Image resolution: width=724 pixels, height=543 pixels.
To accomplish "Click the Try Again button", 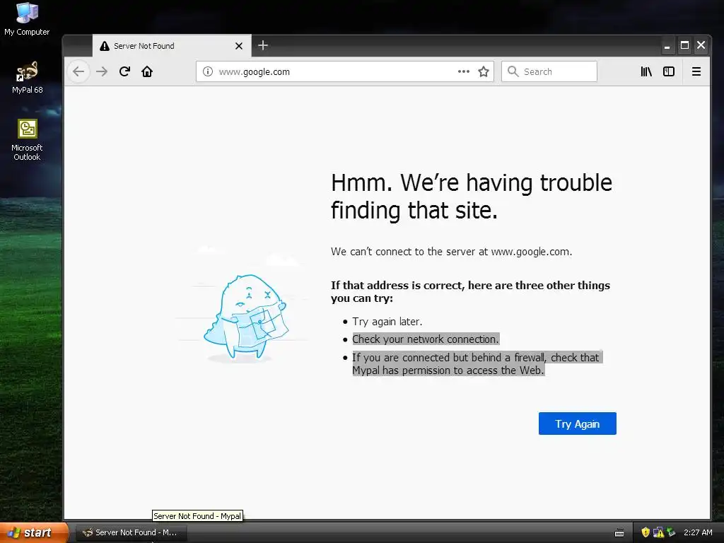I will pos(577,424).
